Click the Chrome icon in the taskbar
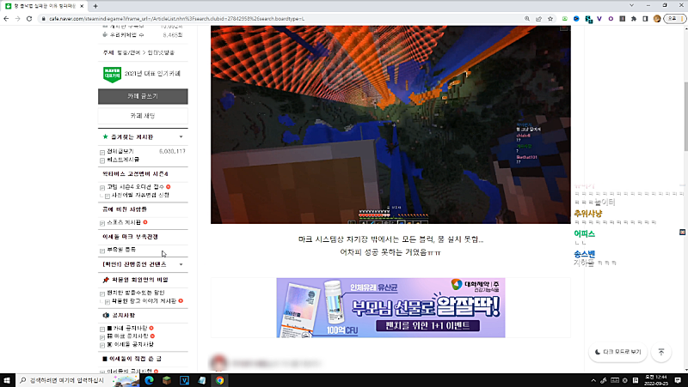The height and width of the screenshot is (387, 688). [x=219, y=379]
